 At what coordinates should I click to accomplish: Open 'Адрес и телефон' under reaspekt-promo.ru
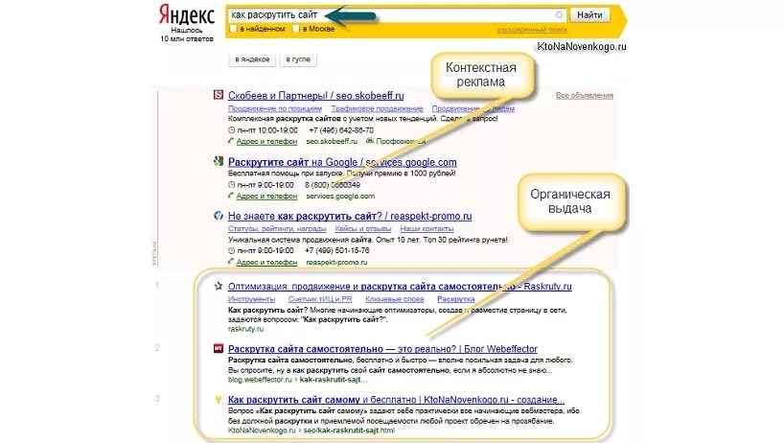pos(266,262)
